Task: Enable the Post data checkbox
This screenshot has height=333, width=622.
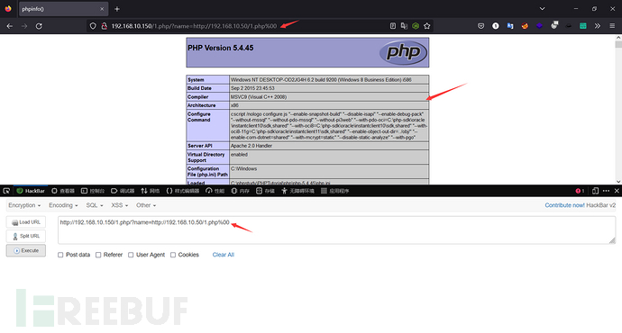Action: 60,255
